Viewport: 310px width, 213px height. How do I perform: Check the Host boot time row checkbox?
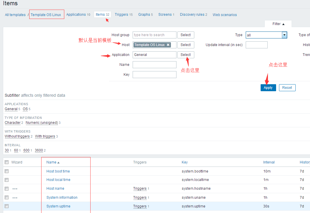click(7, 171)
